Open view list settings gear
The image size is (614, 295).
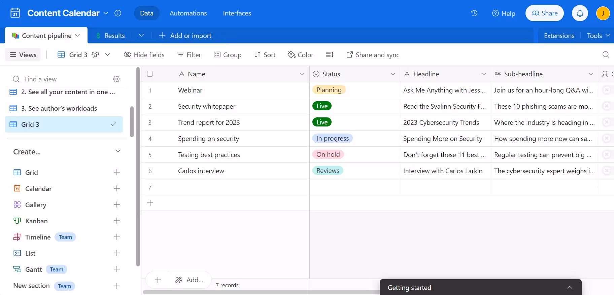click(117, 79)
